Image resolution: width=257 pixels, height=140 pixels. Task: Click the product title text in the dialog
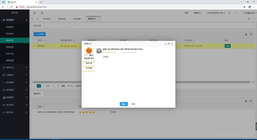click(x=123, y=49)
